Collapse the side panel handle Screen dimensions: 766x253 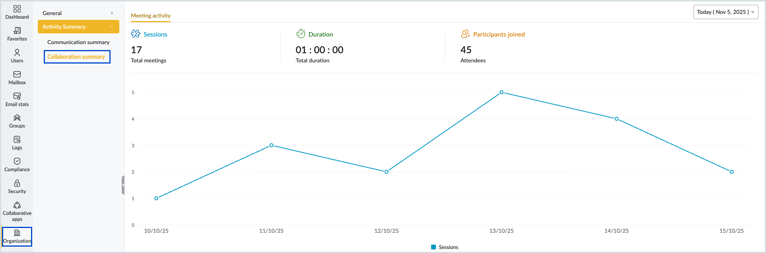coord(123,185)
